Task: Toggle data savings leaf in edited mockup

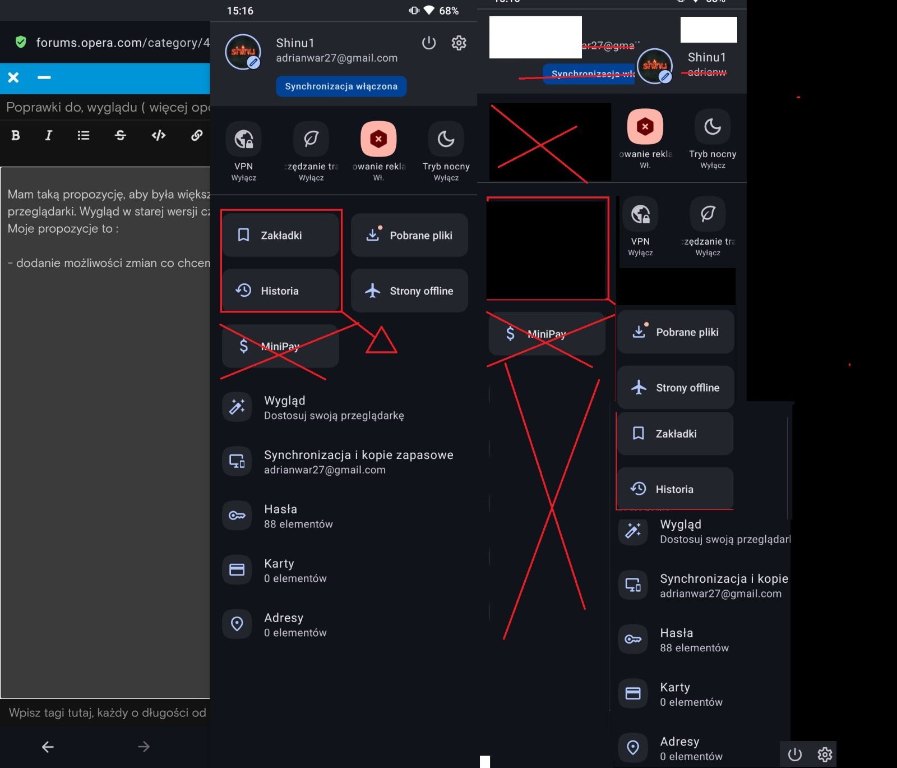Action: click(x=708, y=214)
